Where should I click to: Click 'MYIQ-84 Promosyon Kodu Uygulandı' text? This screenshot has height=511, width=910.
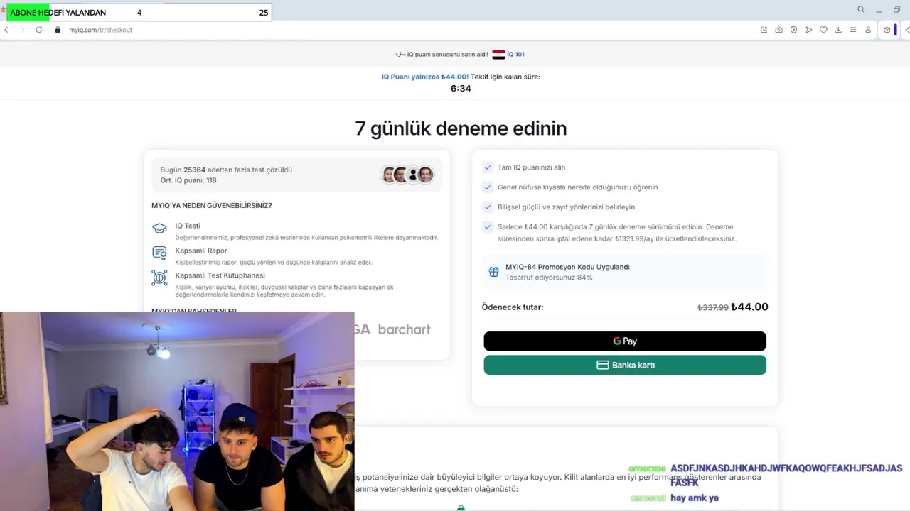[567, 267]
